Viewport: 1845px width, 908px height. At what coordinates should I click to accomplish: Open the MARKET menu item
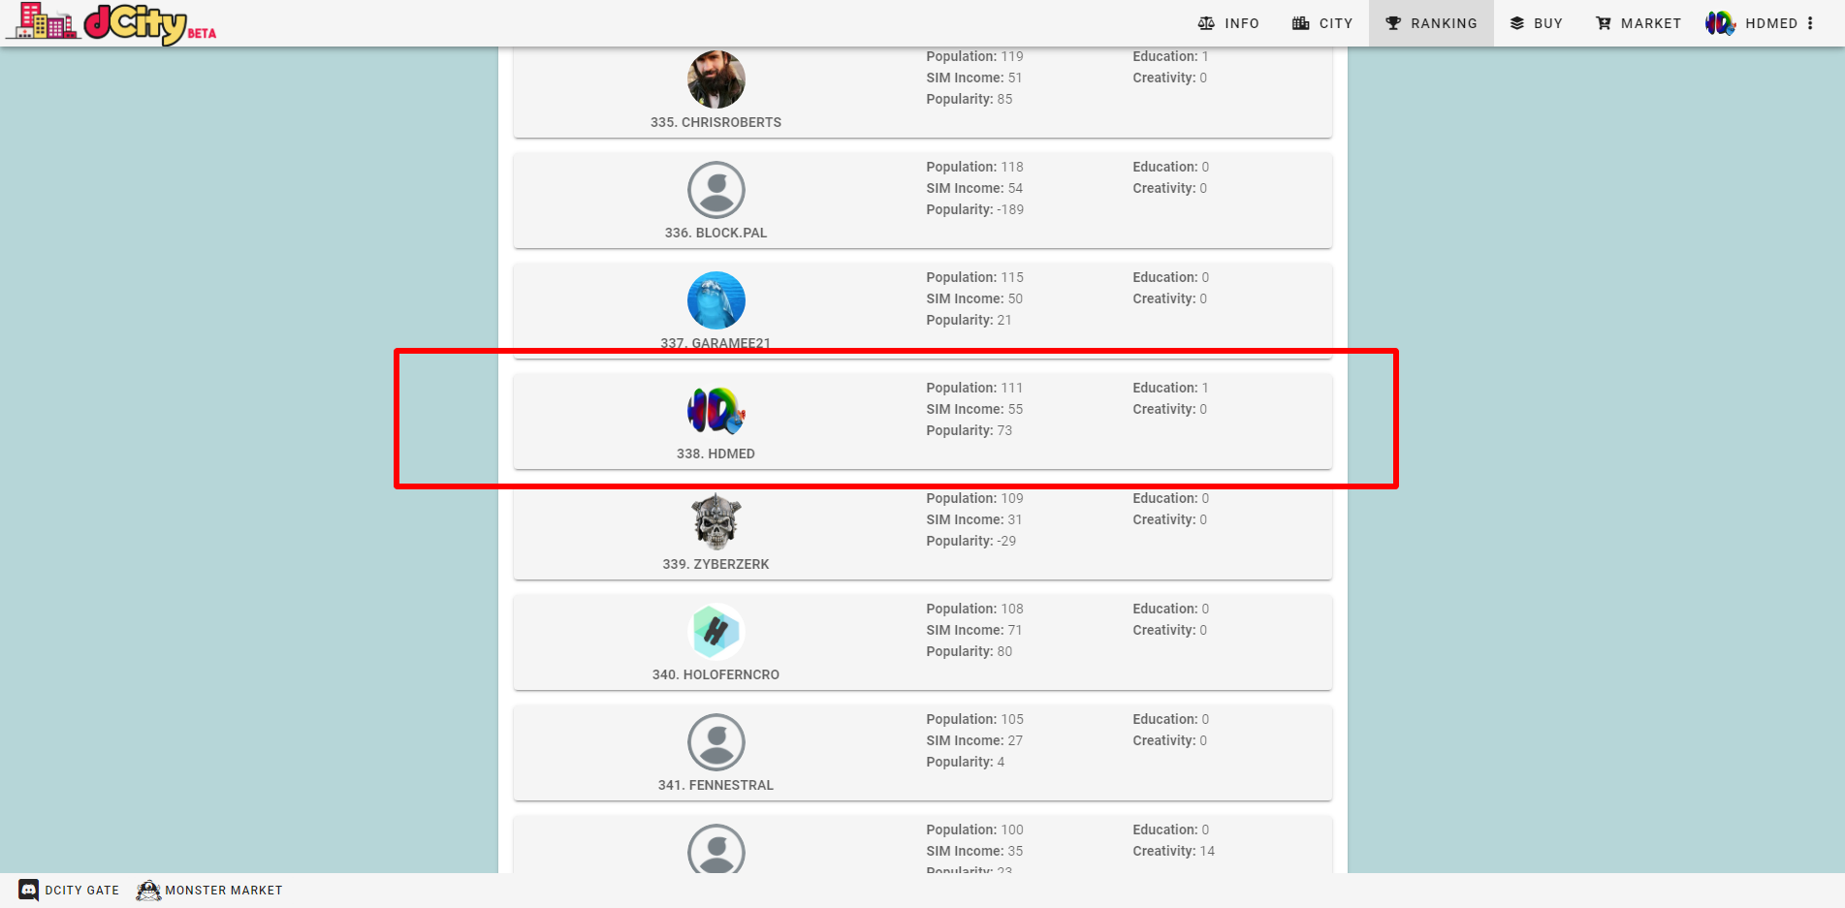[1638, 23]
